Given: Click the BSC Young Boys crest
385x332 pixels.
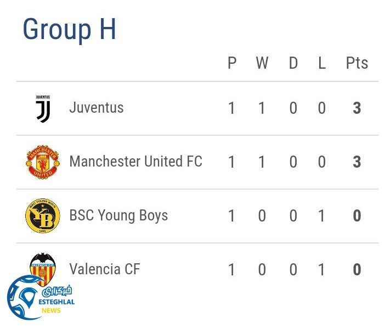Looking at the screenshot, I should [x=43, y=215].
